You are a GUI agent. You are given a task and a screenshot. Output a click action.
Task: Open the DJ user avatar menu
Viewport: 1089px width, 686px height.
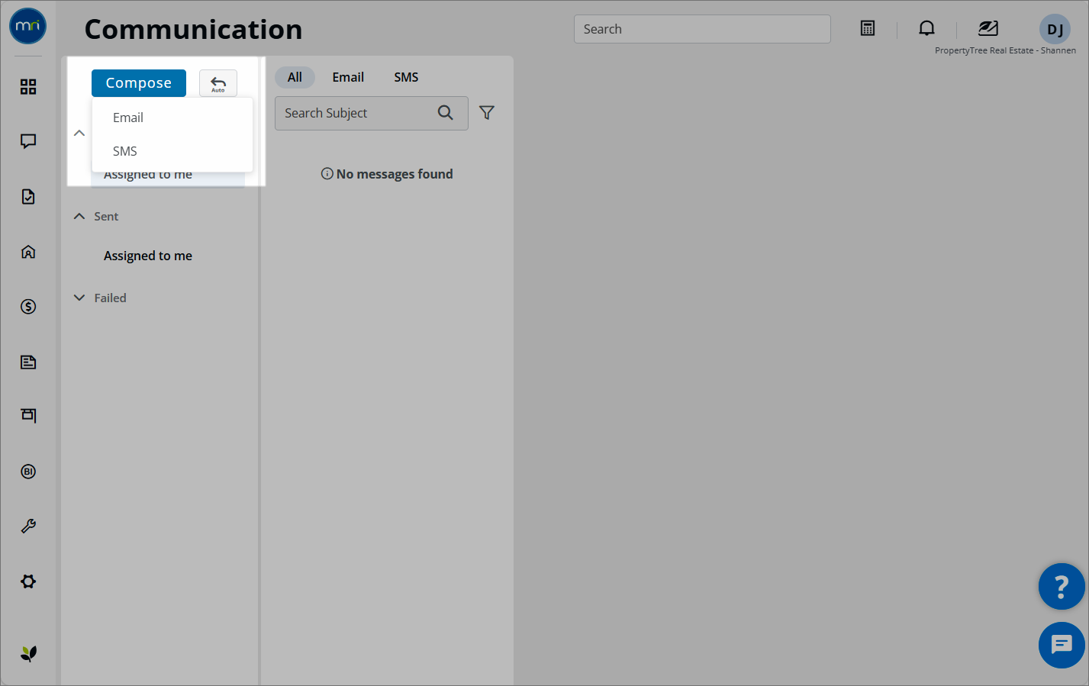click(1055, 29)
